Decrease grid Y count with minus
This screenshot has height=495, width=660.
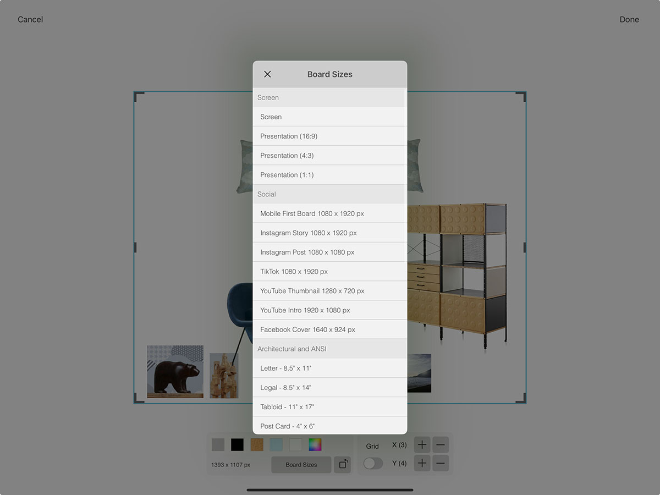(x=441, y=463)
